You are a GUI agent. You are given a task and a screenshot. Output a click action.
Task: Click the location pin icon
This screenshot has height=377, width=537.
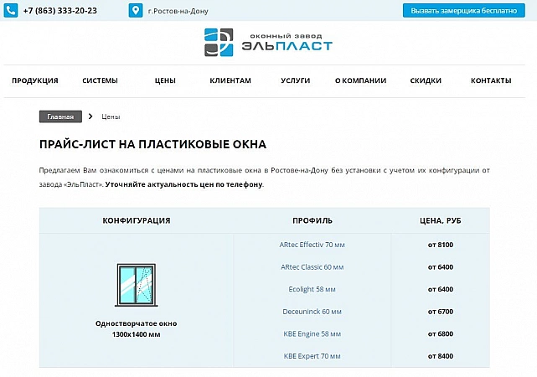[136, 11]
